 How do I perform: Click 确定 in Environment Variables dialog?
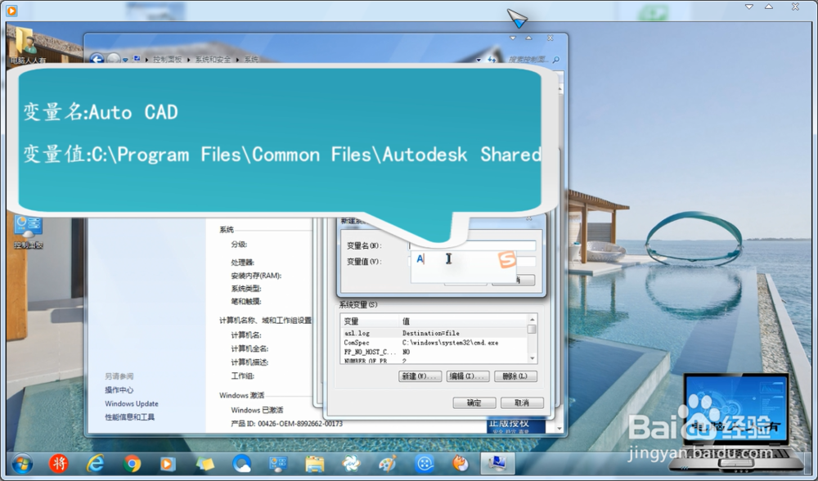pos(474,402)
